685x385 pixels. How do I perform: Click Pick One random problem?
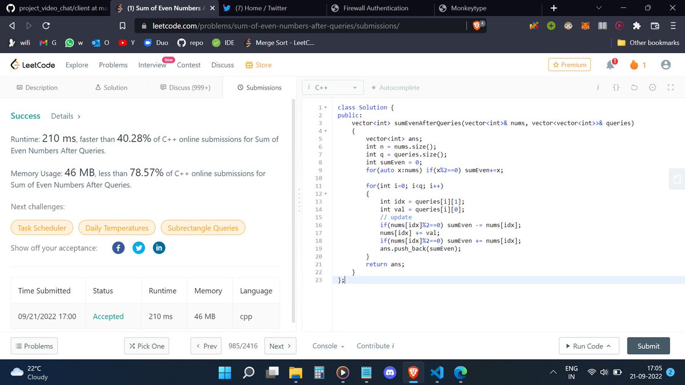pyautogui.click(x=147, y=346)
